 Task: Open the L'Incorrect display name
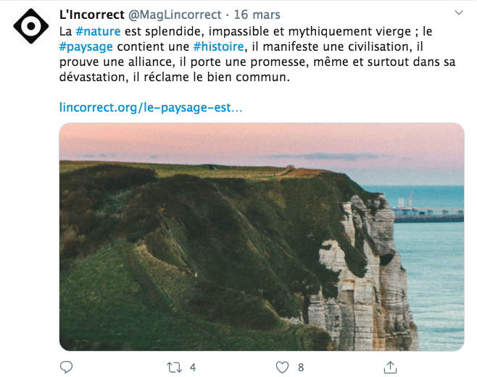[92, 14]
